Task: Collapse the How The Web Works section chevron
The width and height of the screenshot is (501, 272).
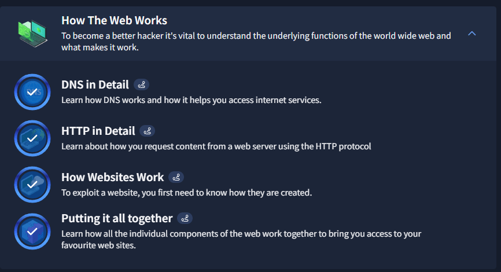Action: click(471, 34)
